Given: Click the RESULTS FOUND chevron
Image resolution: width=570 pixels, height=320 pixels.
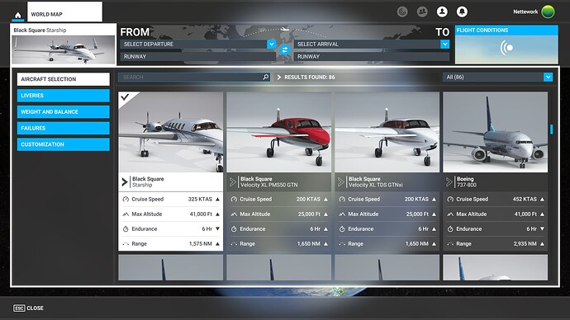Looking at the screenshot, I should (x=279, y=78).
